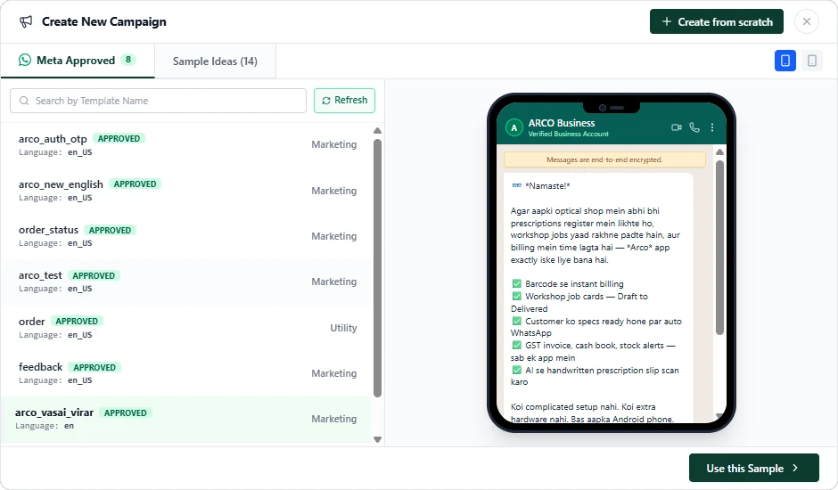Click the Barcode se instant billing checkmark icon
This screenshot has height=490, width=838.
pos(516,283)
